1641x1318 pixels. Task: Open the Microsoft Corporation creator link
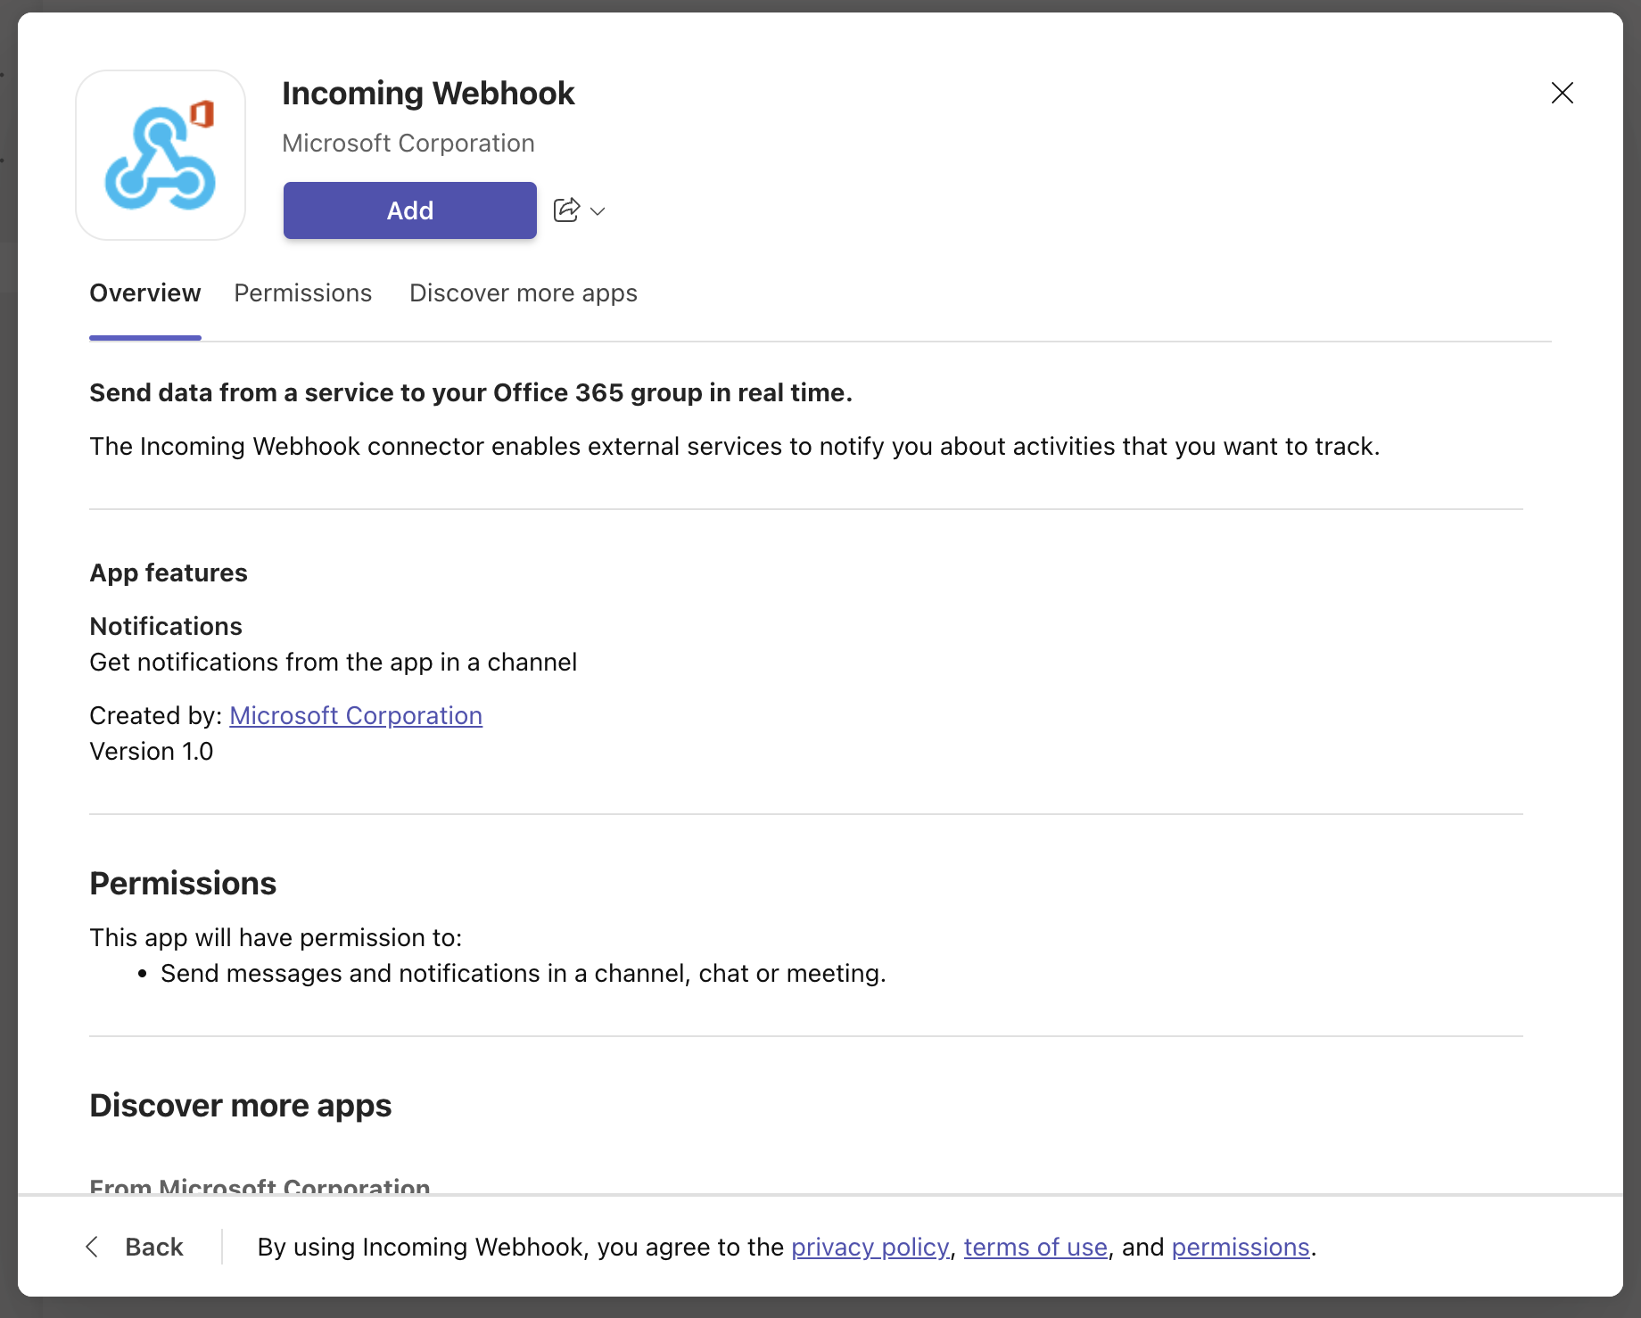point(356,715)
